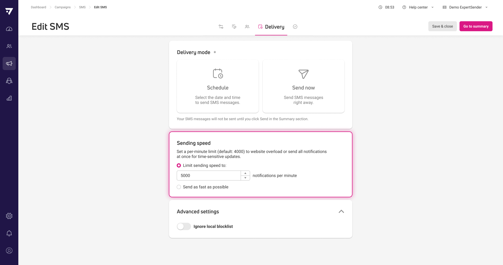Select Limit sending speed radio button
This screenshot has width=503, height=265.
click(179, 166)
